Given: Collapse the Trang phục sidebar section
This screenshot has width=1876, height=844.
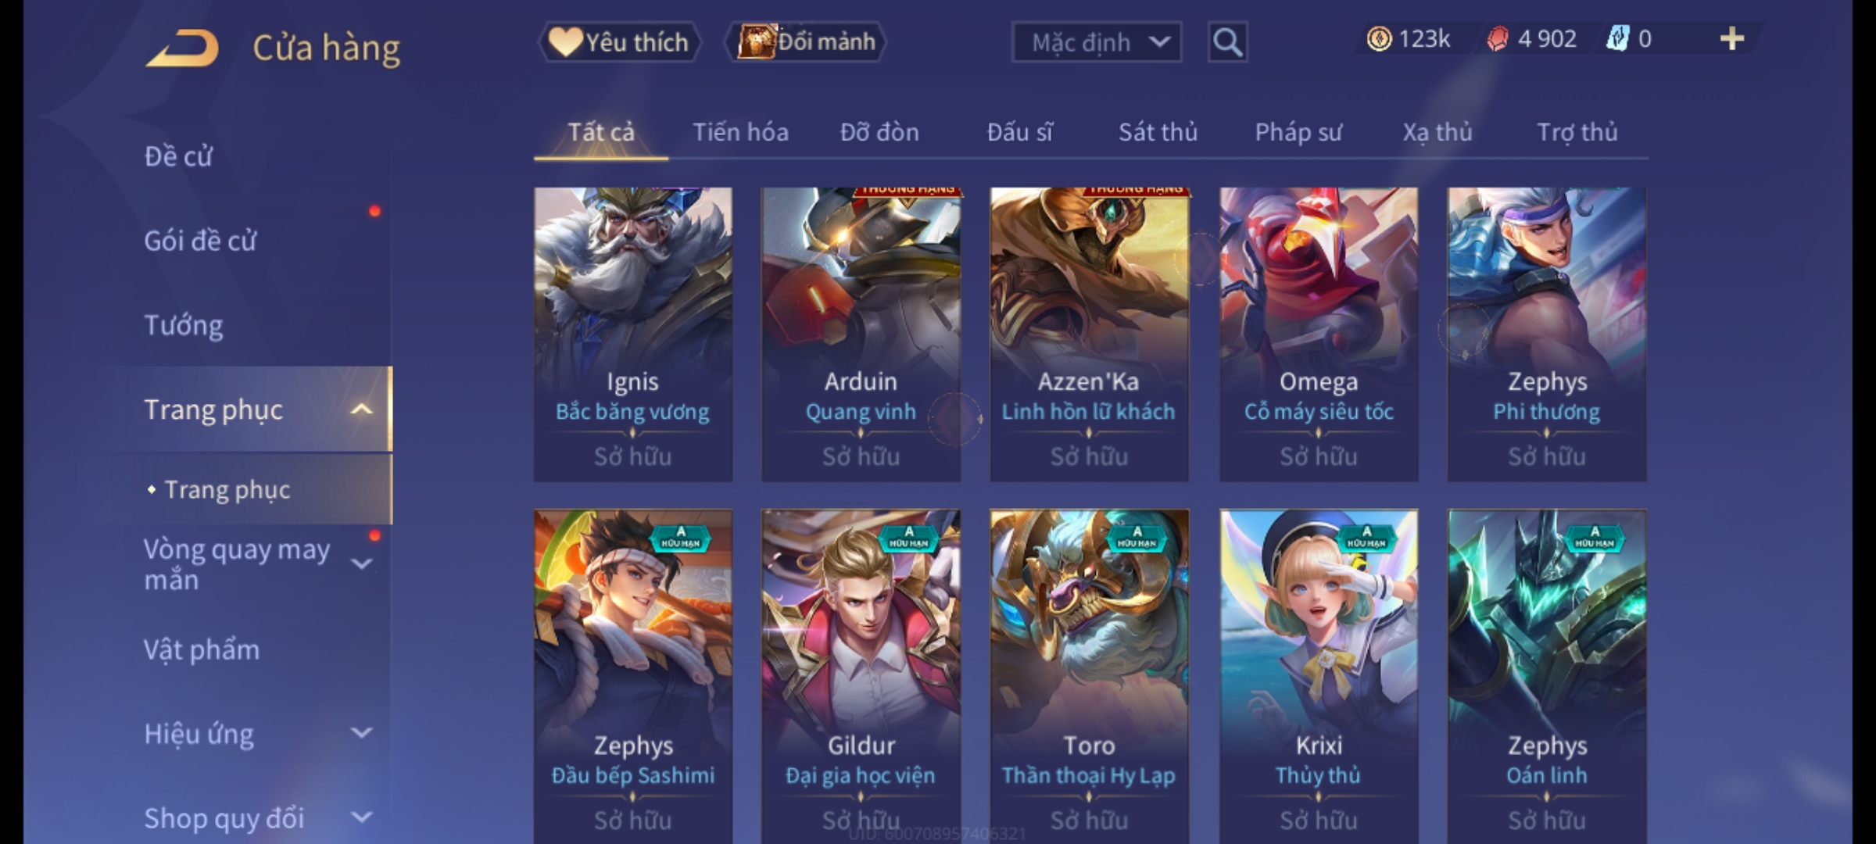Looking at the screenshot, I should click(x=362, y=409).
